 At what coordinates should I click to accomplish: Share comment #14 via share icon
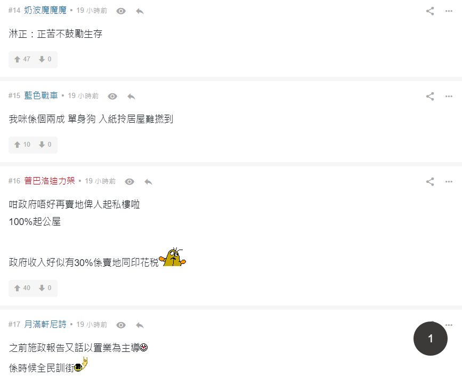coord(430,11)
